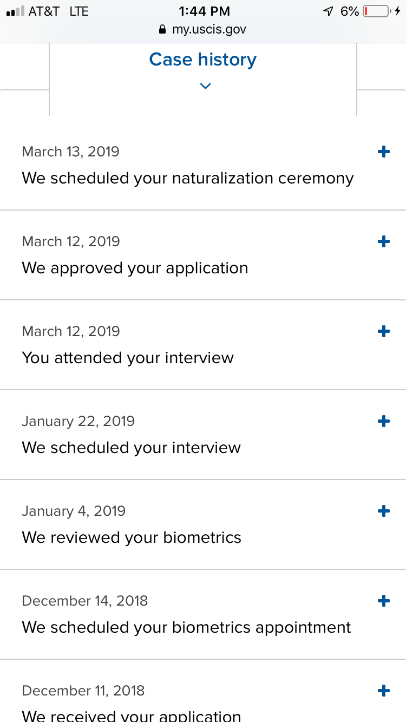Tap the my.uscis.gov address bar
Viewport: 406px width, 722px height.
click(208, 30)
